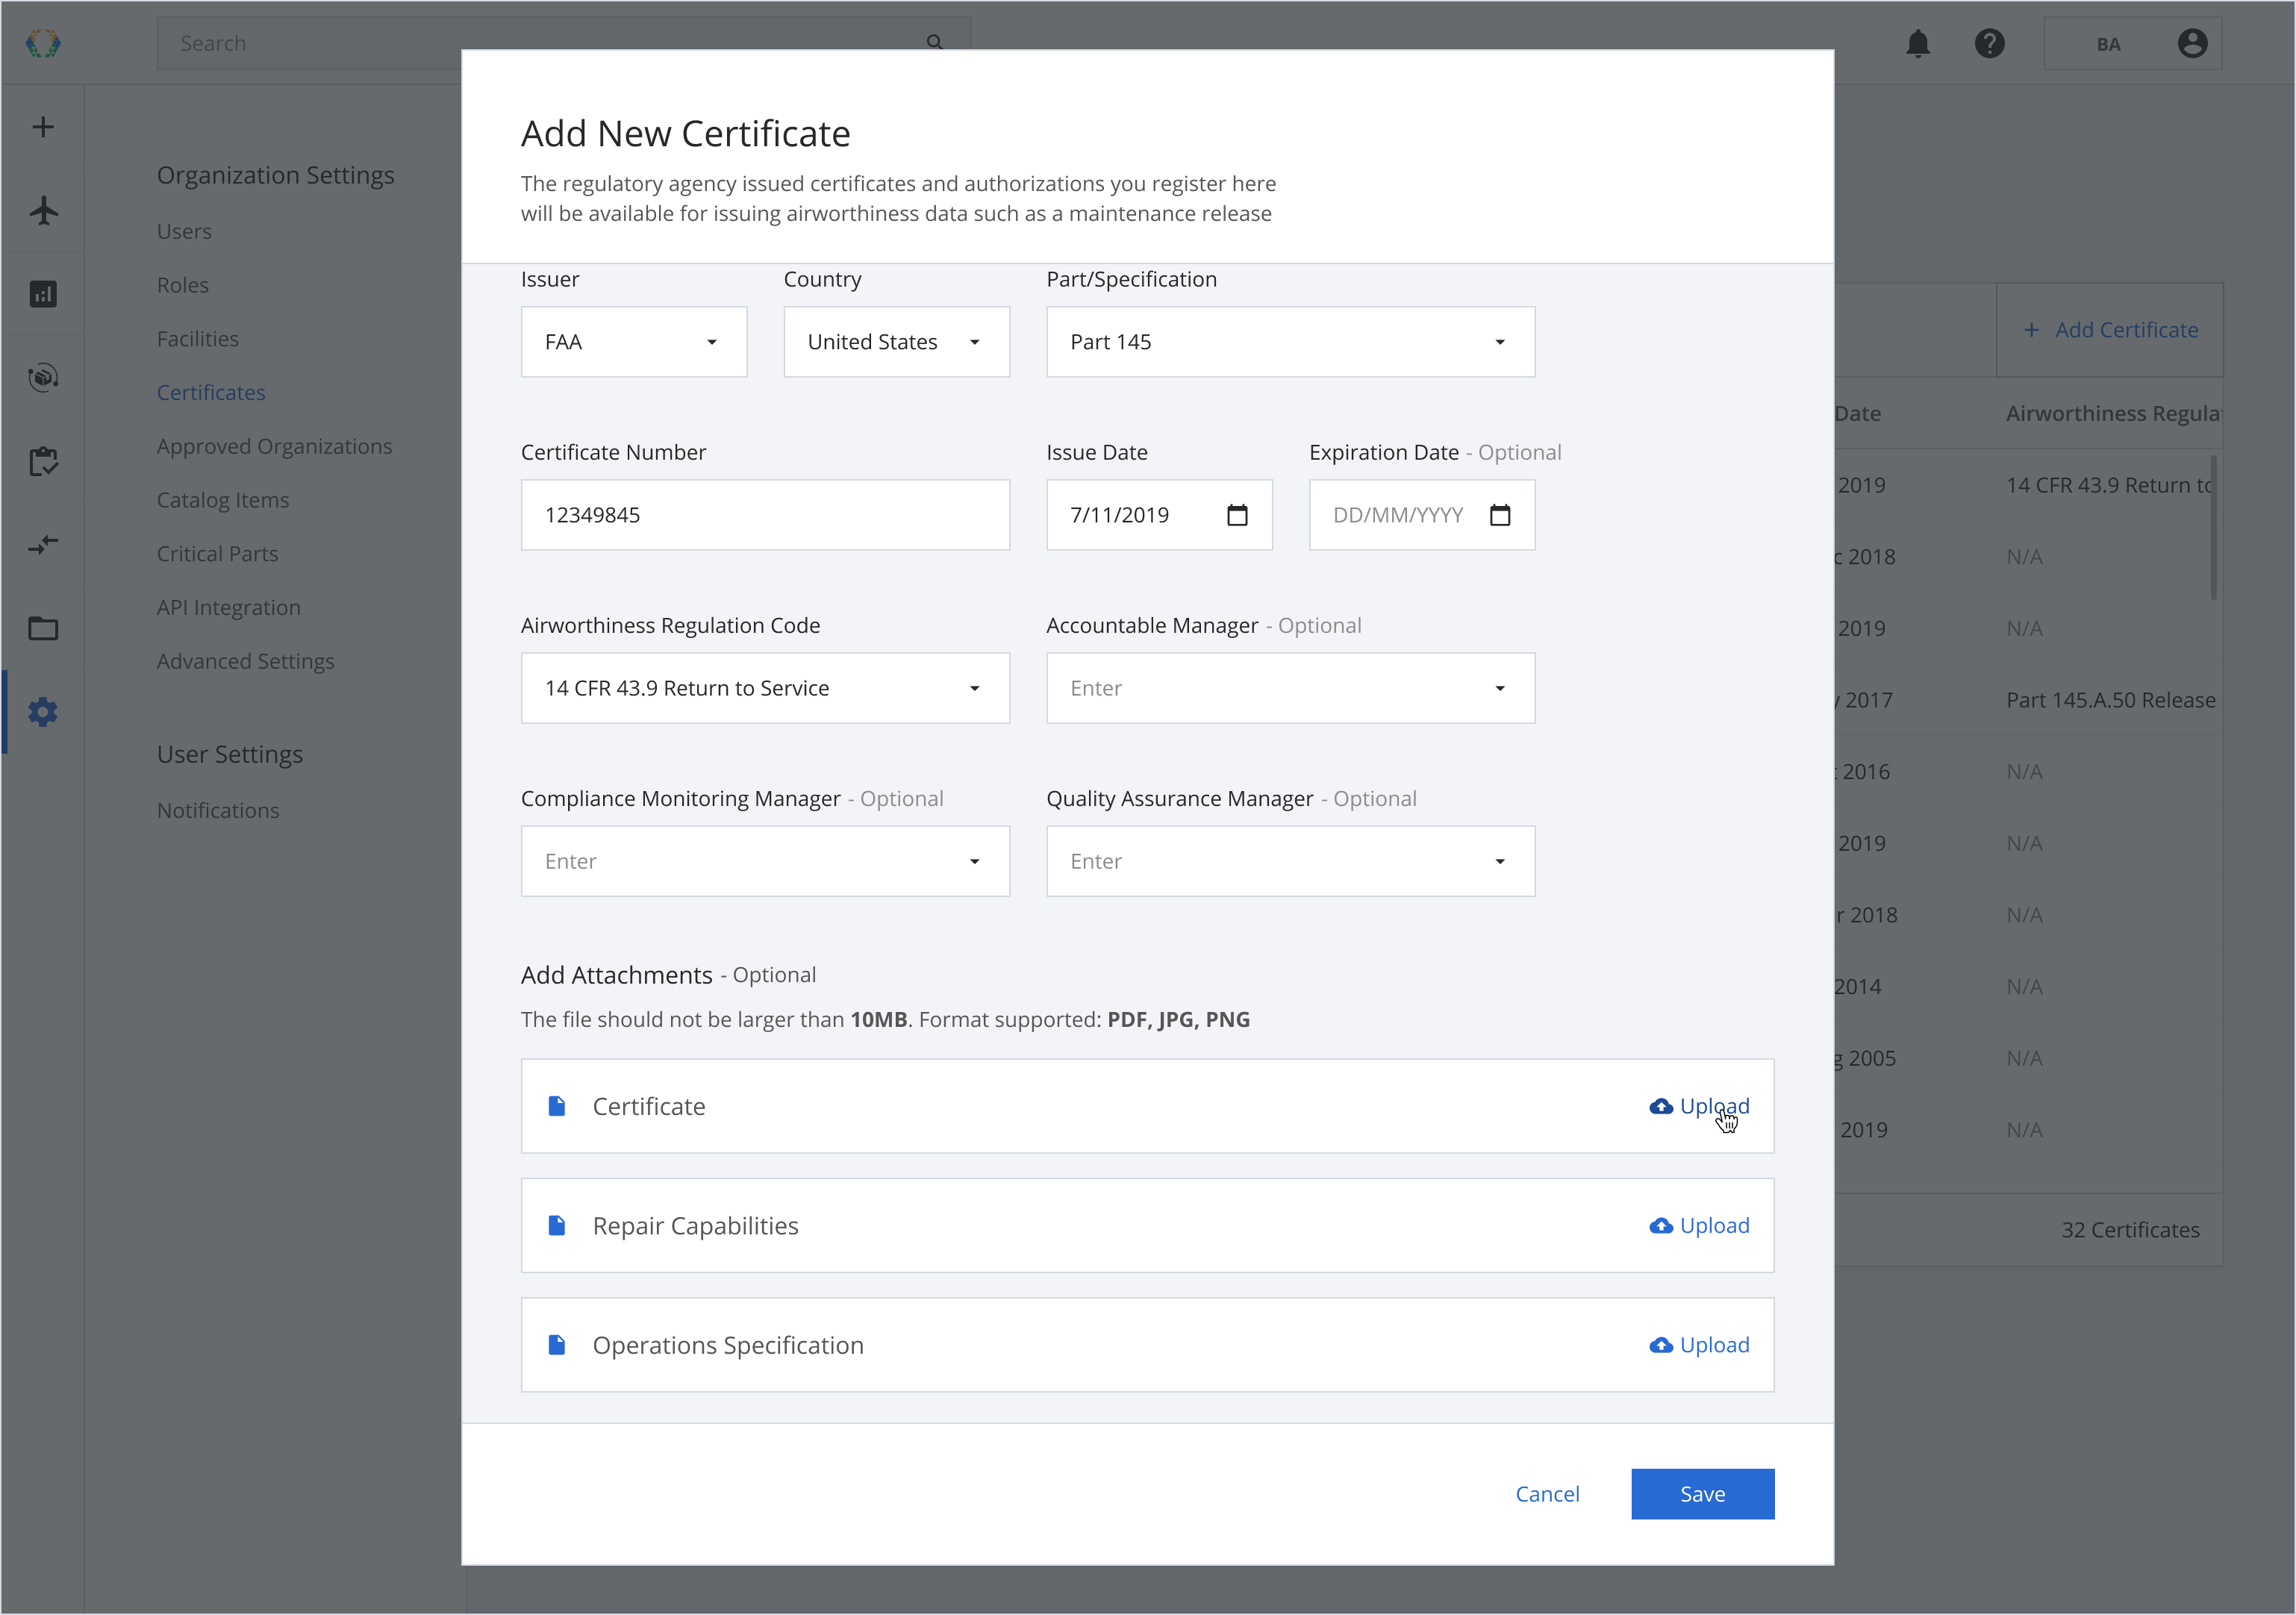2296x1615 pixels.
Task: Click the Issue Date field 7/11/2019
Action: click(x=1160, y=515)
